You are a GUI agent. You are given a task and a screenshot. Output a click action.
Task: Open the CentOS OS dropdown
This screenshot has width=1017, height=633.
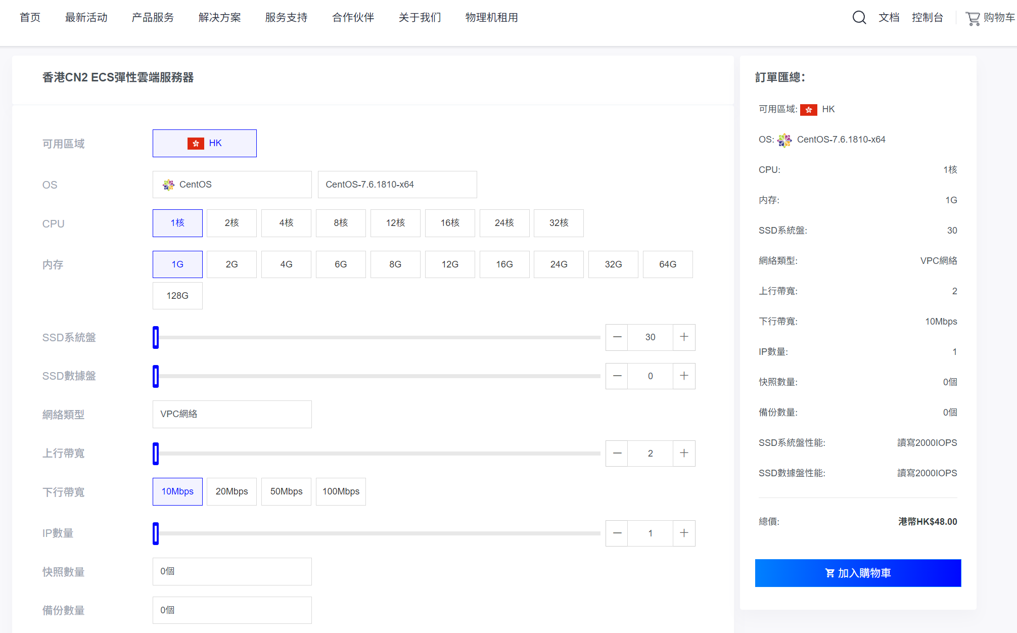(232, 185)
